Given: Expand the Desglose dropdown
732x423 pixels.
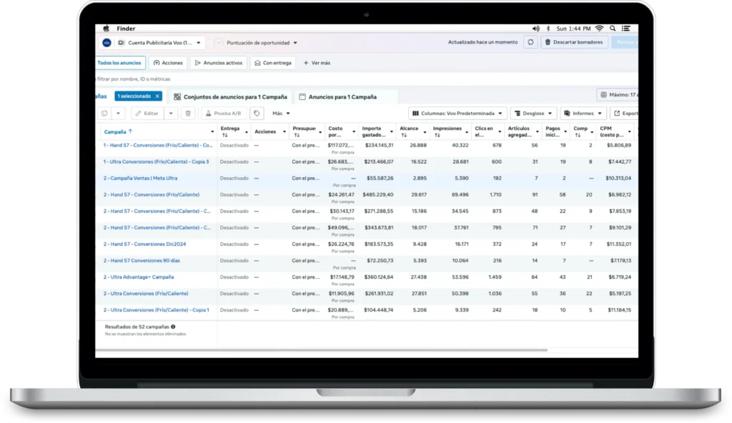Looking at the screenshot, I should coord(533,113).
